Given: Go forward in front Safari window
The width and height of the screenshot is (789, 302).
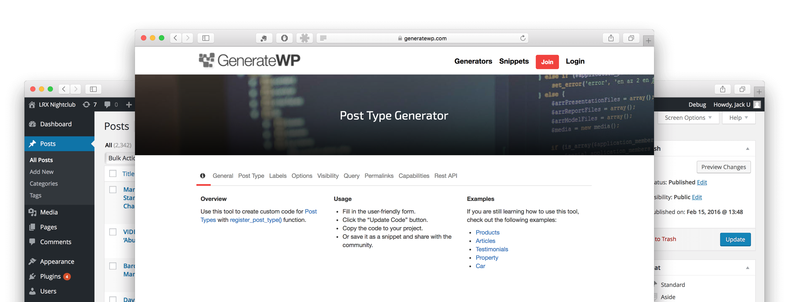Looking at the screenshot, I should (187, 38).
